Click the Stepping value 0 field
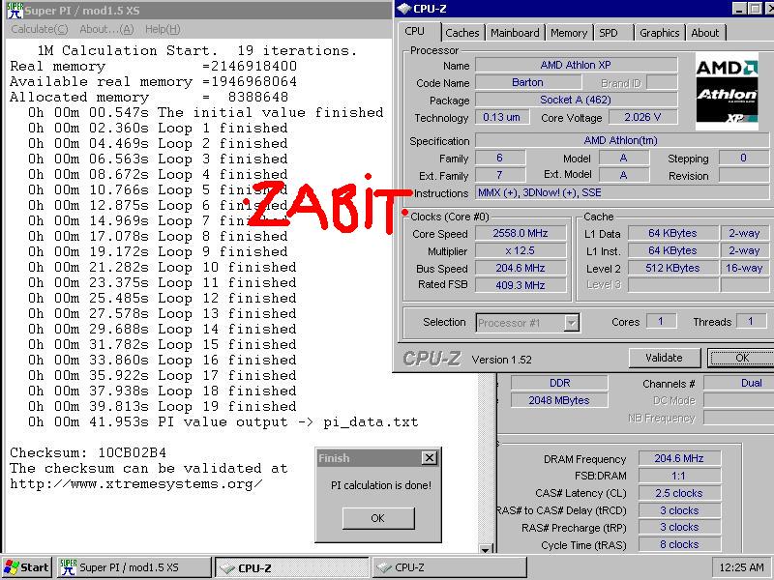 point(744,158)
